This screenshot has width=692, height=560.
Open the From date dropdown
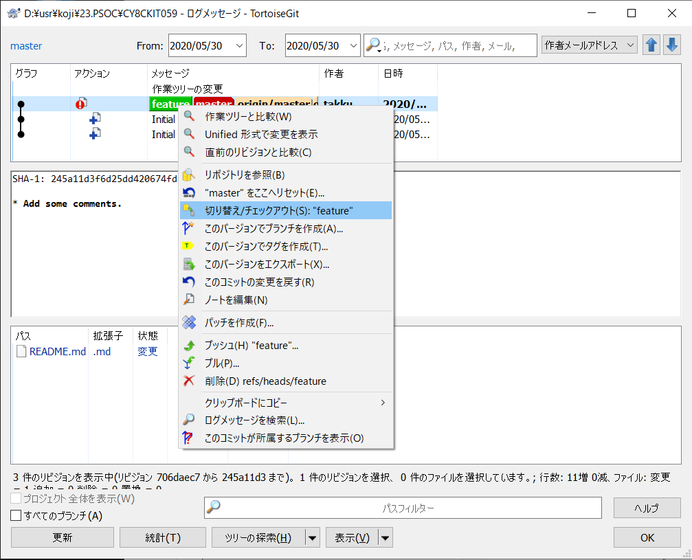[x=239, y=46]
